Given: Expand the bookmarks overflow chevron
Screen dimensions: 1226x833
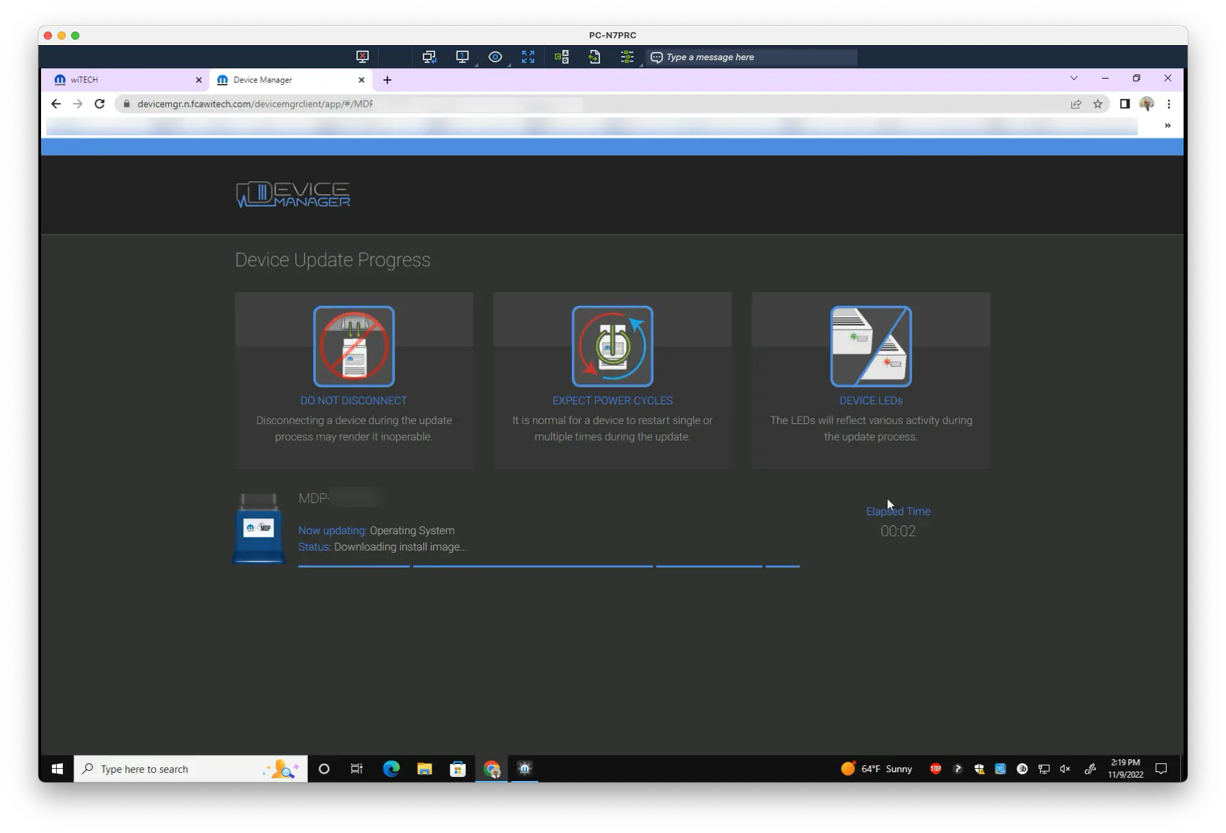Looking at the screenshot, I should tap(1168, 126).
